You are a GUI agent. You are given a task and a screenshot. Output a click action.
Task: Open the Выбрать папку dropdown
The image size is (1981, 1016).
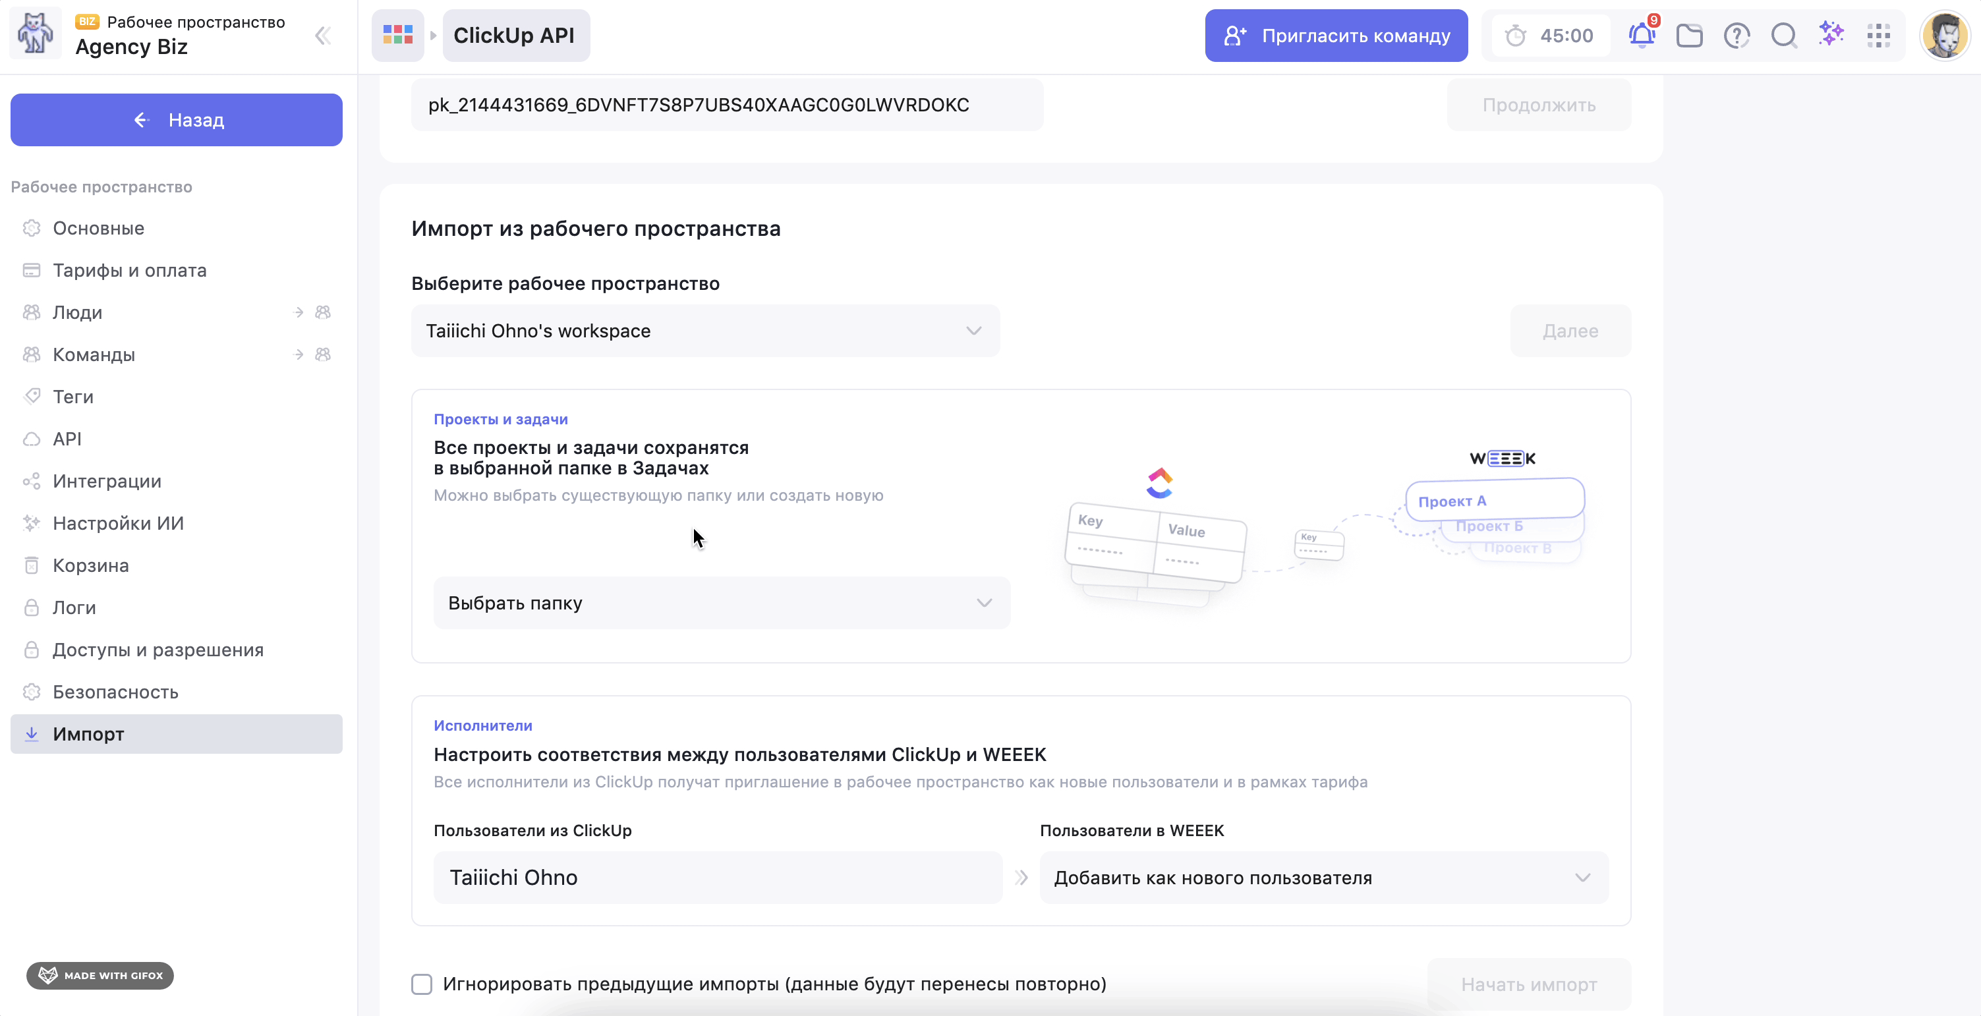pyautogui.click(x=722, y=603)
